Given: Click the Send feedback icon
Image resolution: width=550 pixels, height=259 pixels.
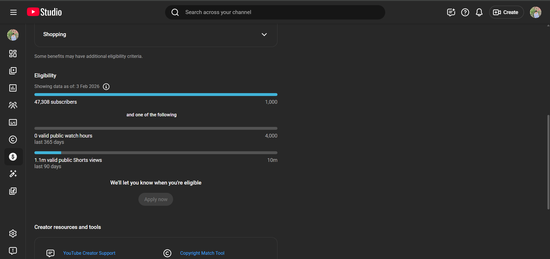Looking at the screenshot, I should point(13,251).
